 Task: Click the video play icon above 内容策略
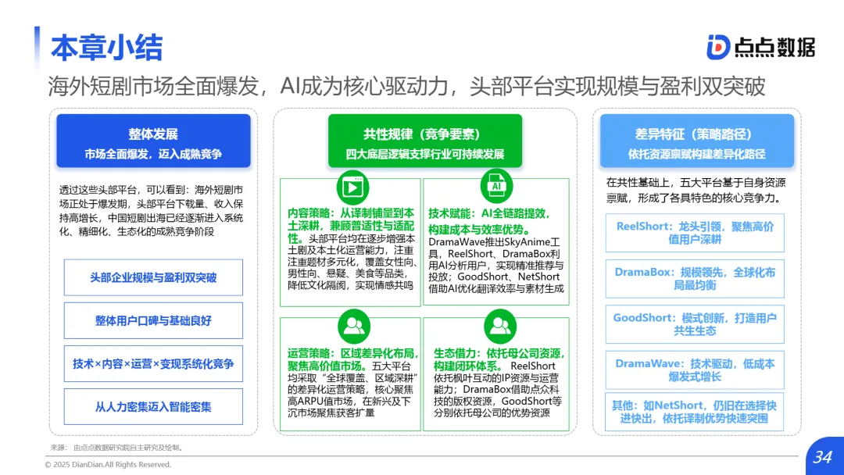pyautogui.click(x=352, y=187)
